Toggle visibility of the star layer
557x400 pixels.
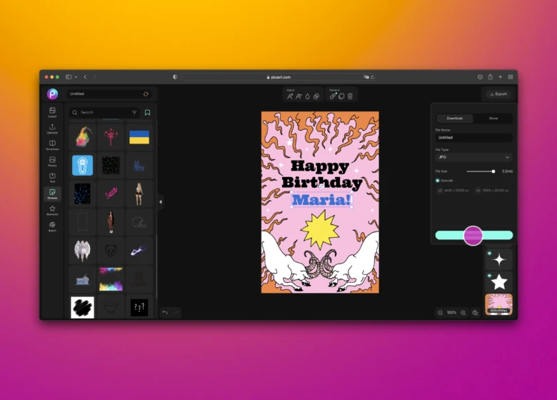pyautogui.click(x=489, y=275)
